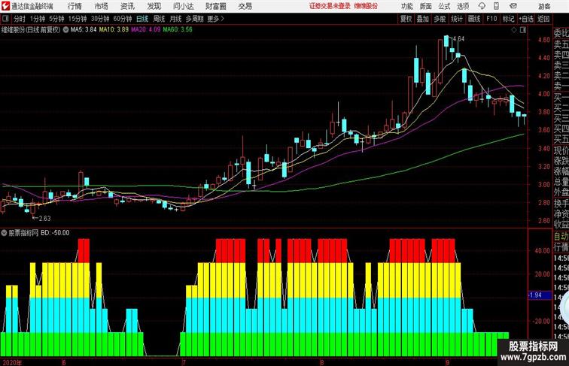Open the 版面 menu
569x366 pixels.
426,6
